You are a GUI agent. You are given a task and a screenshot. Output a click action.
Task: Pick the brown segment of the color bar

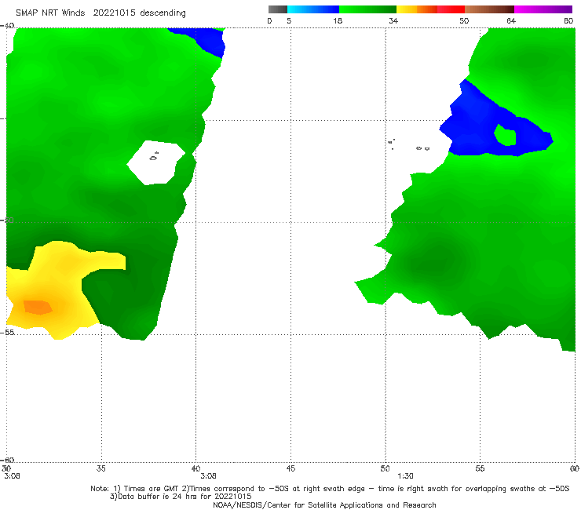tap(489, 9)
